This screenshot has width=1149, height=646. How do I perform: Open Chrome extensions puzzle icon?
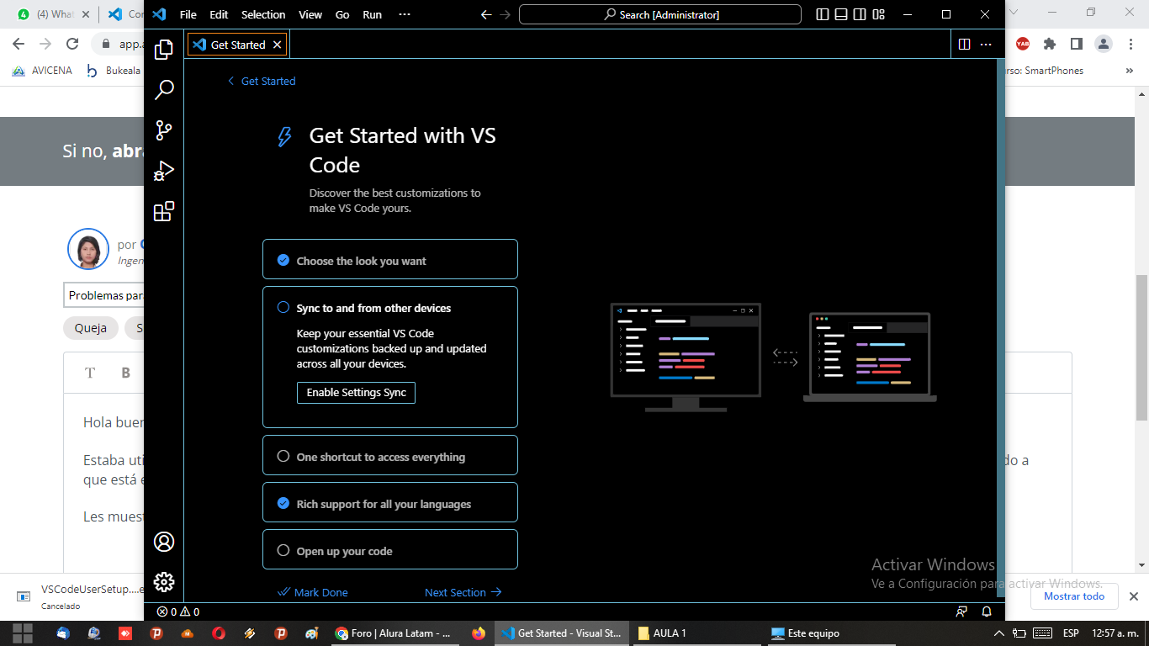pos(1049,44)
